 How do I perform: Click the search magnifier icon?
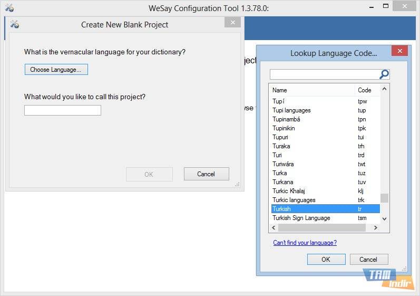tap(384, 74)
